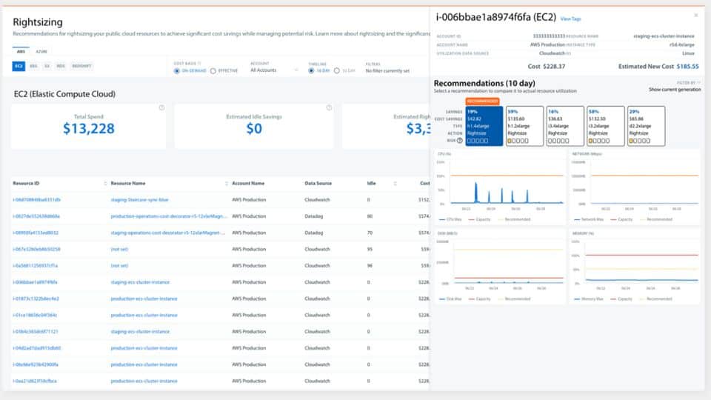This screenshot has height=400, width=711.
Task: Open first table row's staging sync resource name
Action: pyautogui.click(x=140, y=199)
